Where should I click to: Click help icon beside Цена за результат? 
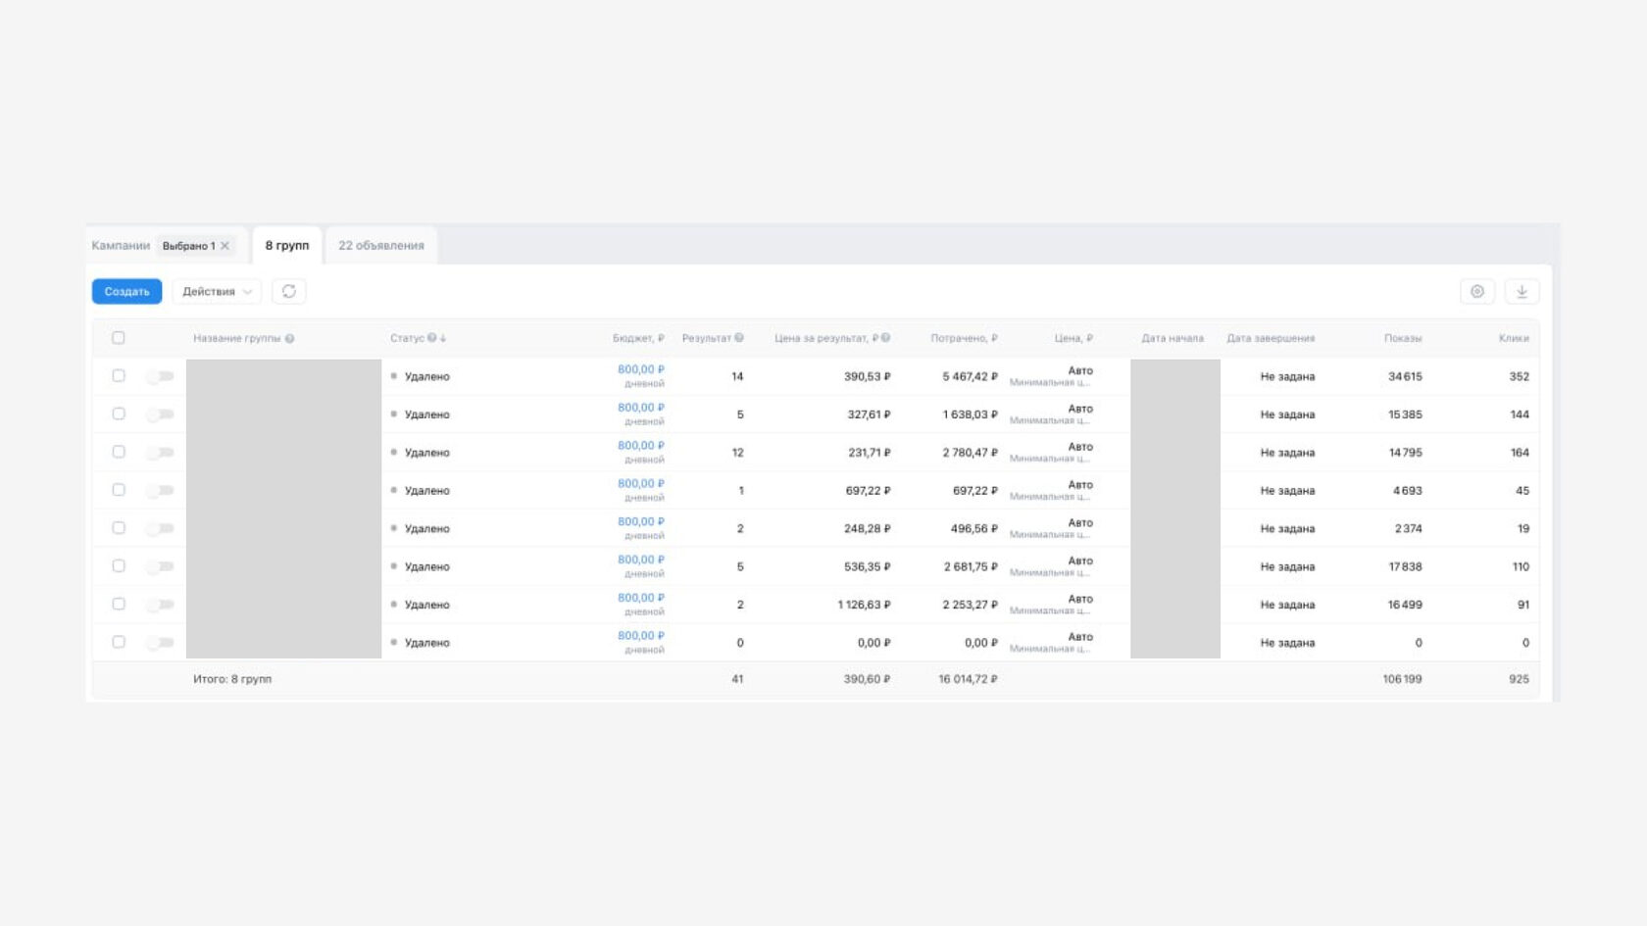pyautogui.click(x=885, y=338)
